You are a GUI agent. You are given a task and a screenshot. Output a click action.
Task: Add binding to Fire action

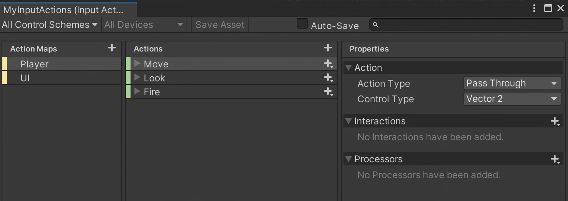329,92
